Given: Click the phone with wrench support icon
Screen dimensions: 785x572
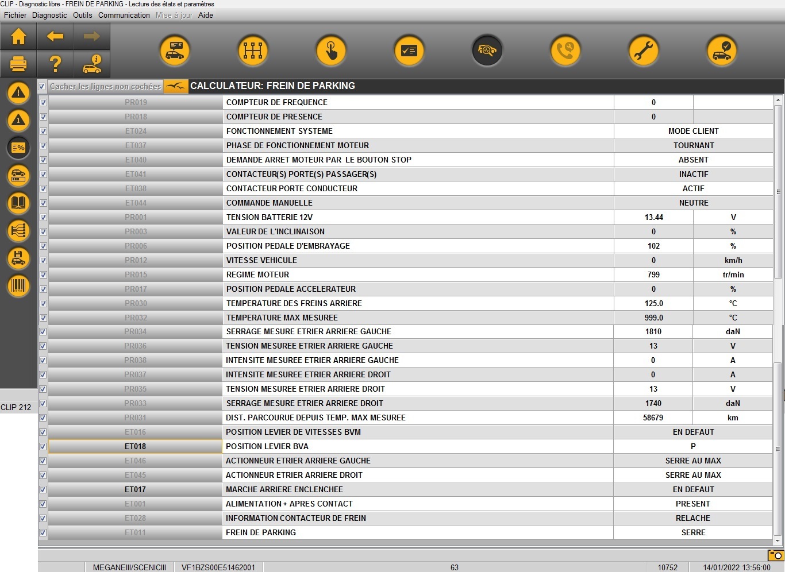Looking at the screenshot, I should [x=565, y=51].
